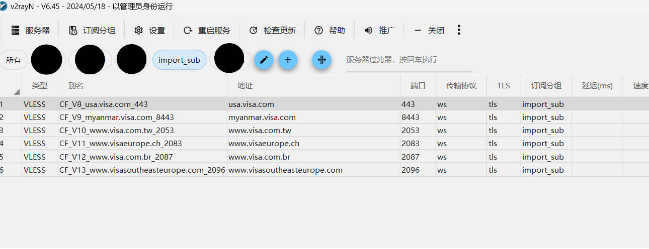Click the table corner select-all triangle
This screenshot has height=249, width=649.
click(16, 91)
